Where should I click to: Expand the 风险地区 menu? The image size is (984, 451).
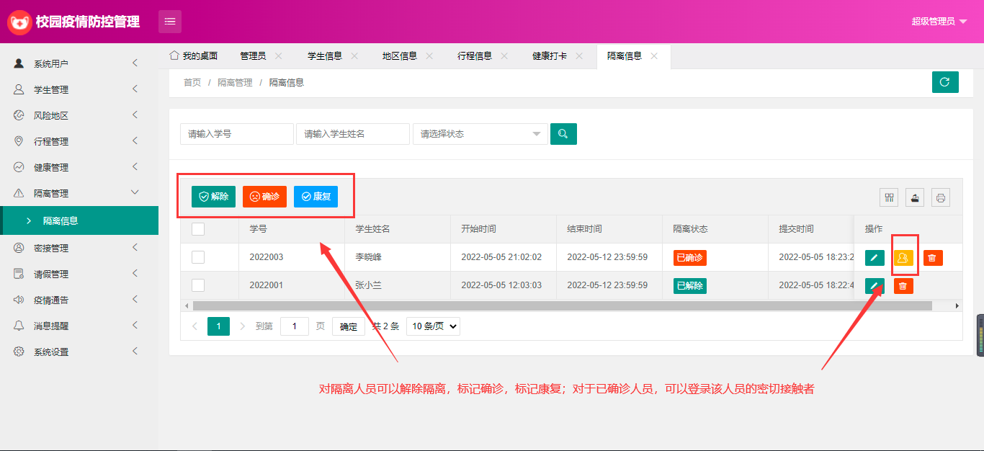[x=135, y=115]
